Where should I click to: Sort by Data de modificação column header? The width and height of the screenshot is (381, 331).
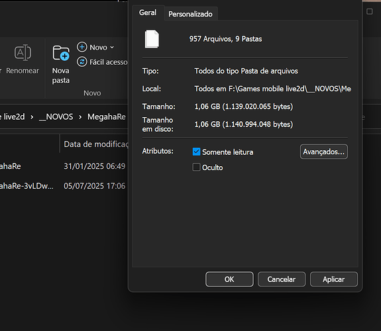coord(96,144)
